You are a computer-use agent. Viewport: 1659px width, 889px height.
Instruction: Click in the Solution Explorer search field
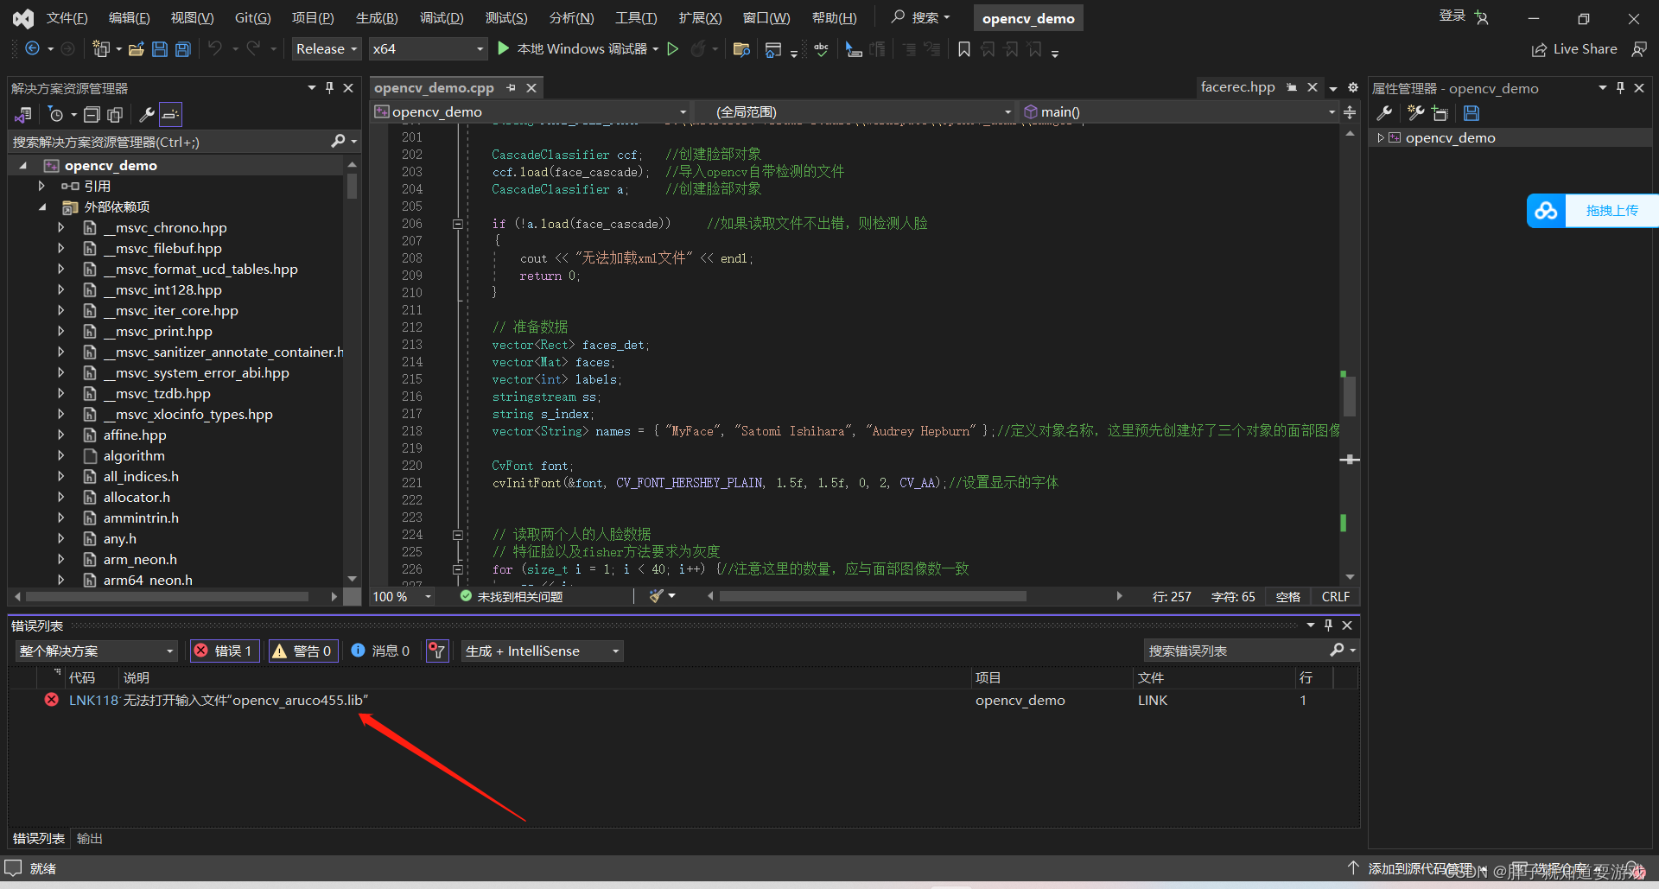point(169,142)
